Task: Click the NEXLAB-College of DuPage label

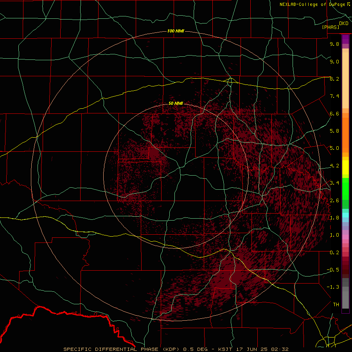Action: click(313, 4)
